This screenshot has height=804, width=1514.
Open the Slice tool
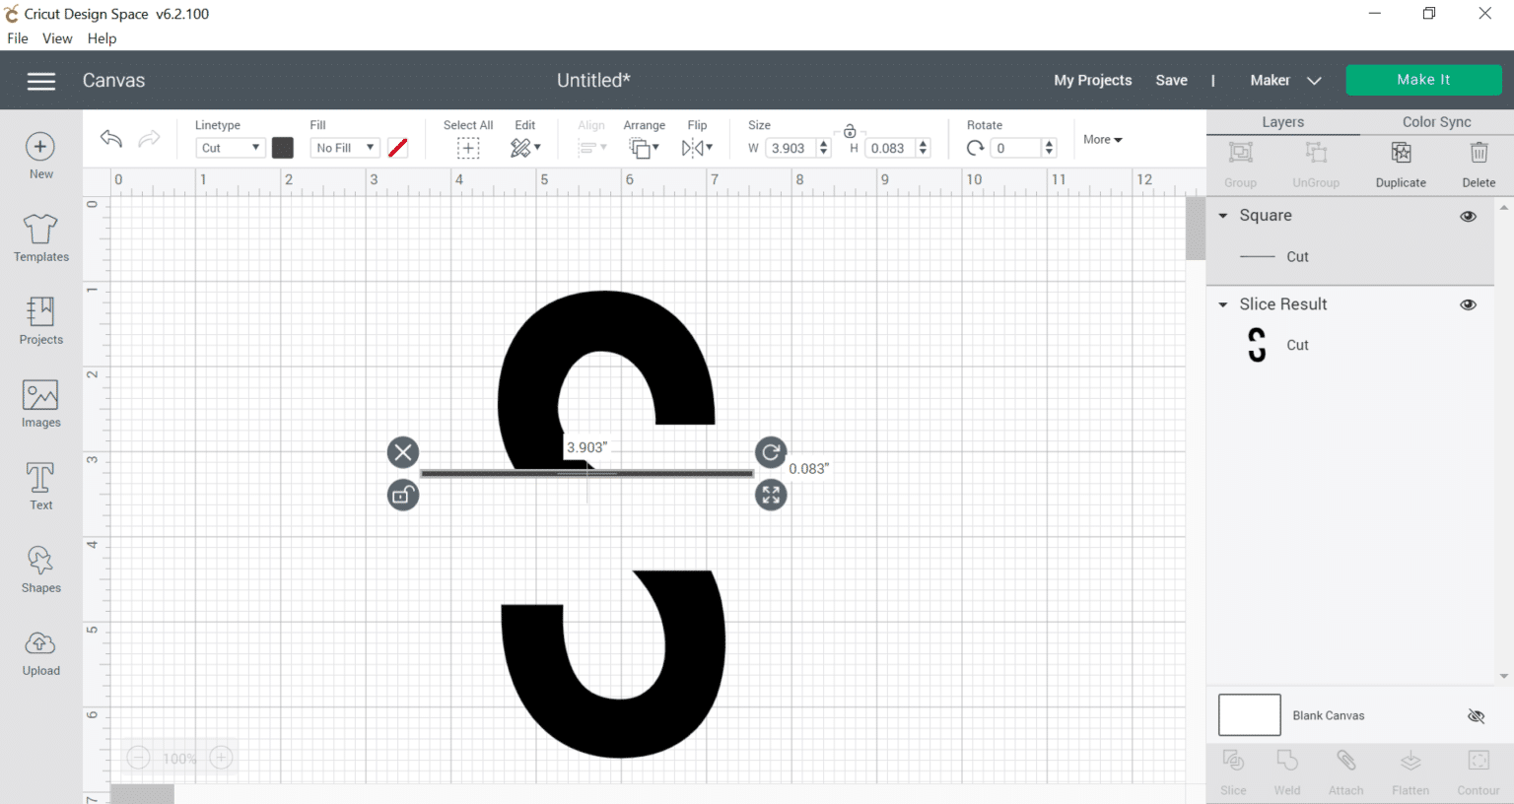(x=1233, y=771)
